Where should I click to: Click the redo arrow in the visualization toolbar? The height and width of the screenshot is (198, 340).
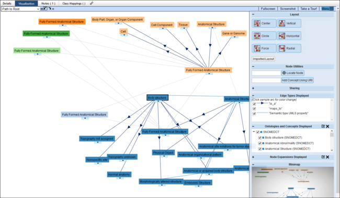point(50,9)
